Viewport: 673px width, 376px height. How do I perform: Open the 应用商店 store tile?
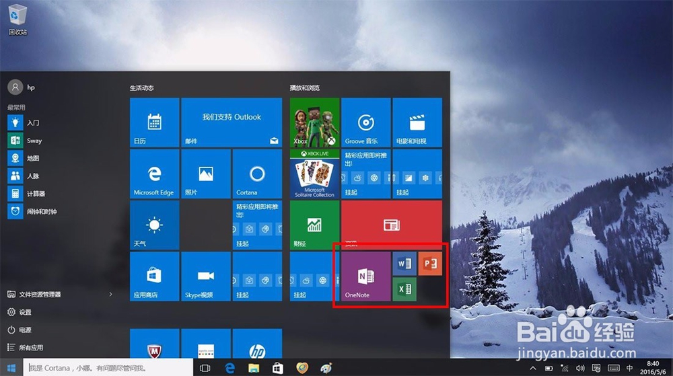tap(155, 276)
